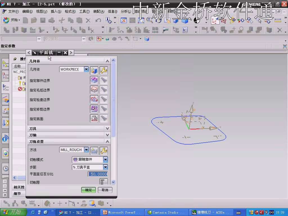The width and height of the screenshot is (288, 216).
Task: Display floor flashlight icon
Action: coord(104,118)
